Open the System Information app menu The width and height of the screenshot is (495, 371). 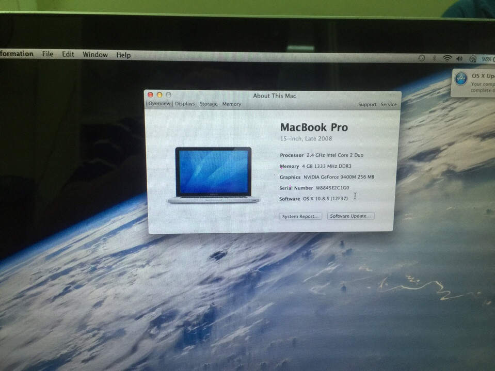tap(17, 54)
